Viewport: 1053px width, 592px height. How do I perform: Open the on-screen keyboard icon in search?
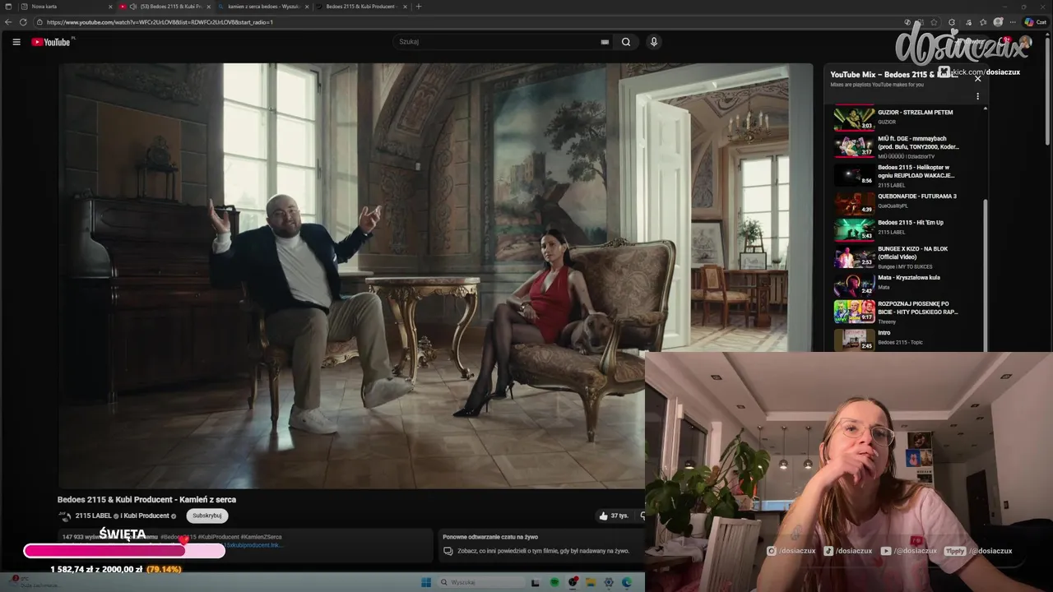coord(605,42)
